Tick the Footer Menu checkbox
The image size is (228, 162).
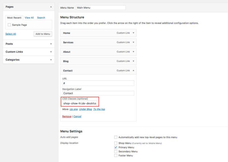(116, 155)
